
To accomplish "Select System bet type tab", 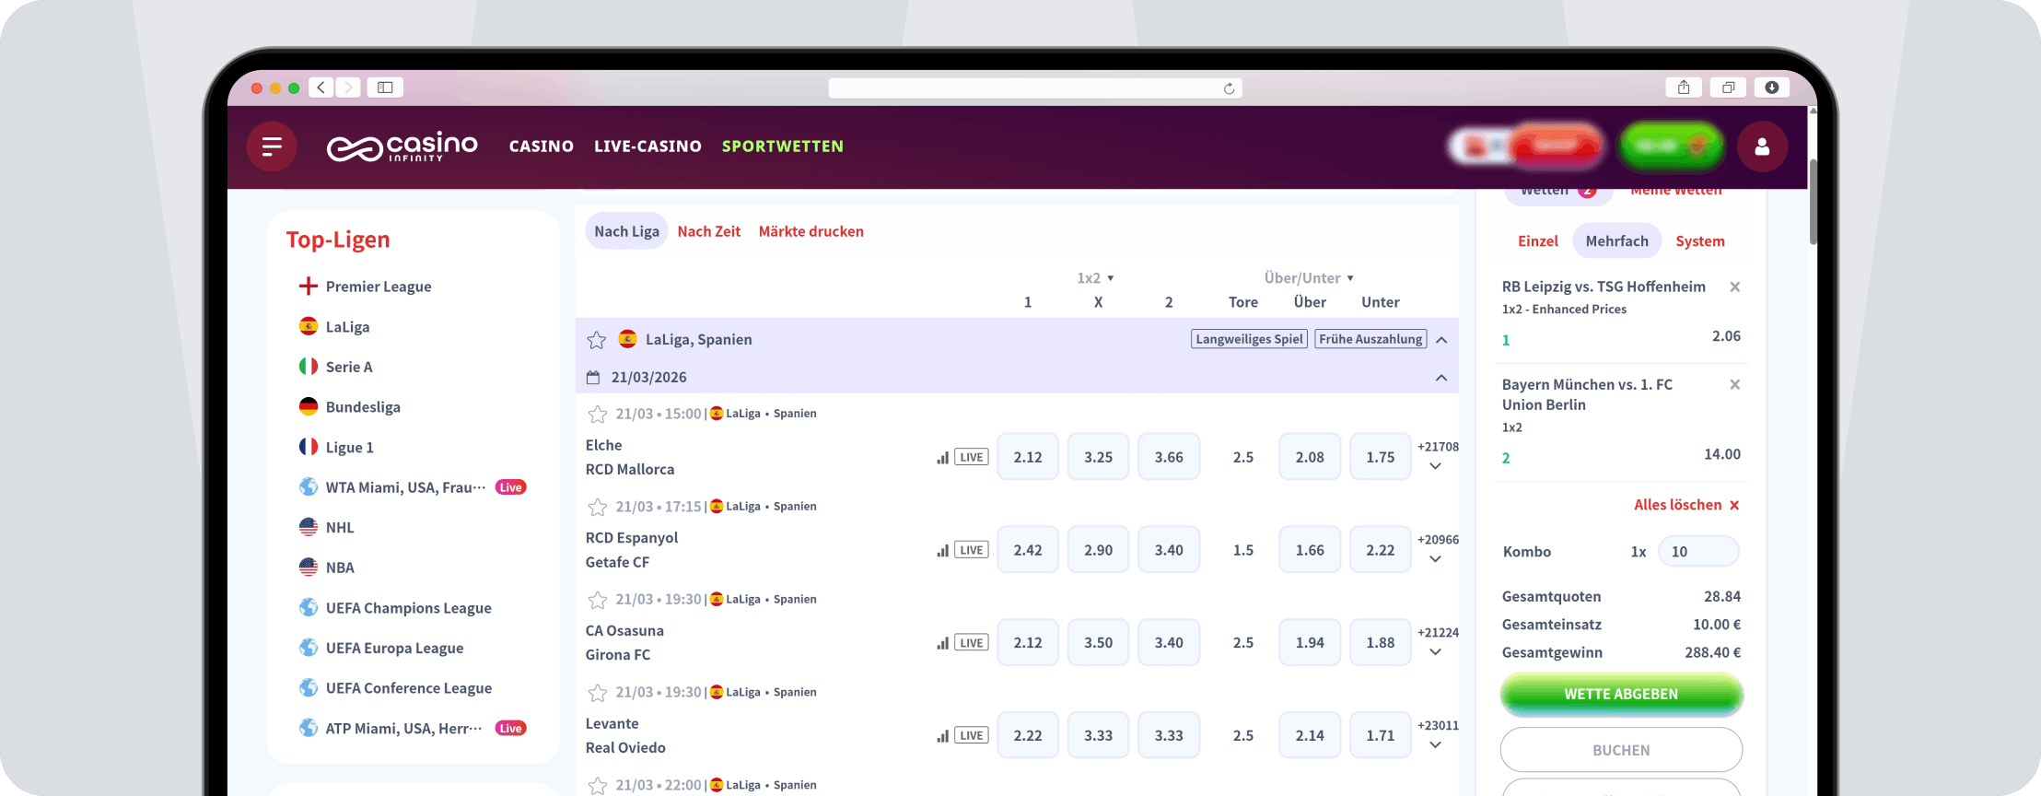I will (1700, 241).
